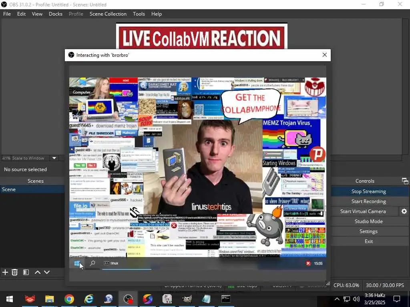Open the preview scale dropdown arrow
The image size is (410, 307).
click(x=54, y=158)
